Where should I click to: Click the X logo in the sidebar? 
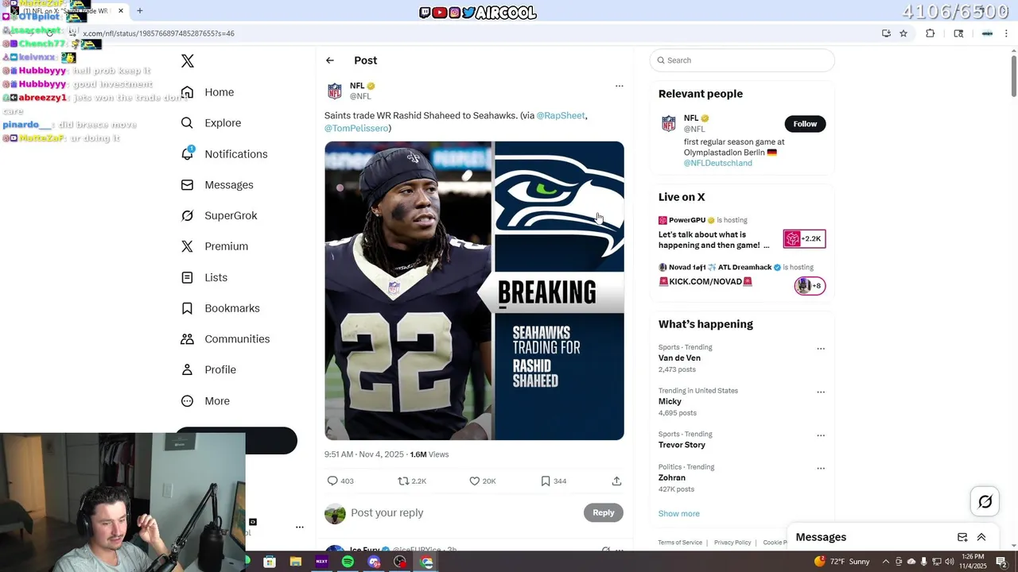pyautogui.click(x=188, y=61)
